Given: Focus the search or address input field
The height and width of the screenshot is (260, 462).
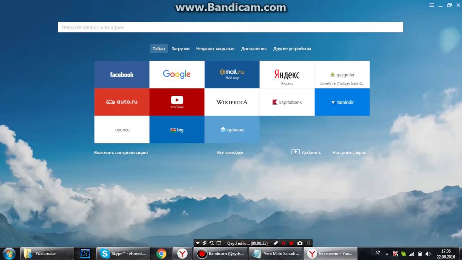Looking at the screenshot, I should coord(230,27).
